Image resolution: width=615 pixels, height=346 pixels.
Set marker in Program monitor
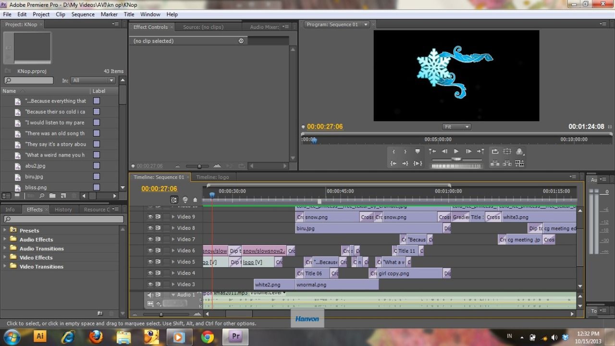click(x=418, y=151)
